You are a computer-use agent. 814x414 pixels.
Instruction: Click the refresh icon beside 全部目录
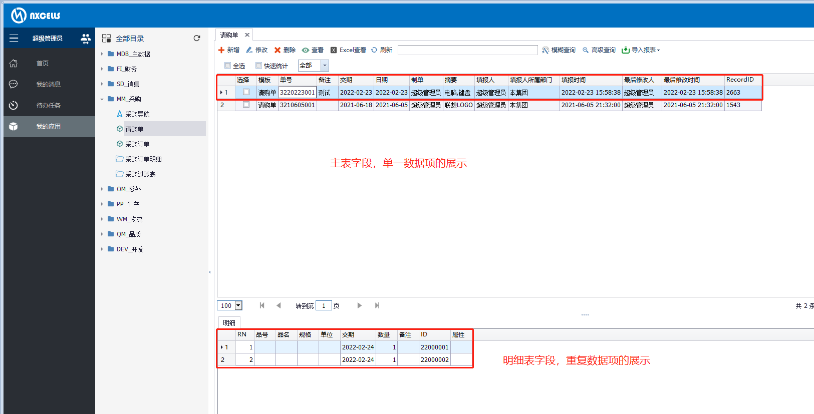pos(197,38)
